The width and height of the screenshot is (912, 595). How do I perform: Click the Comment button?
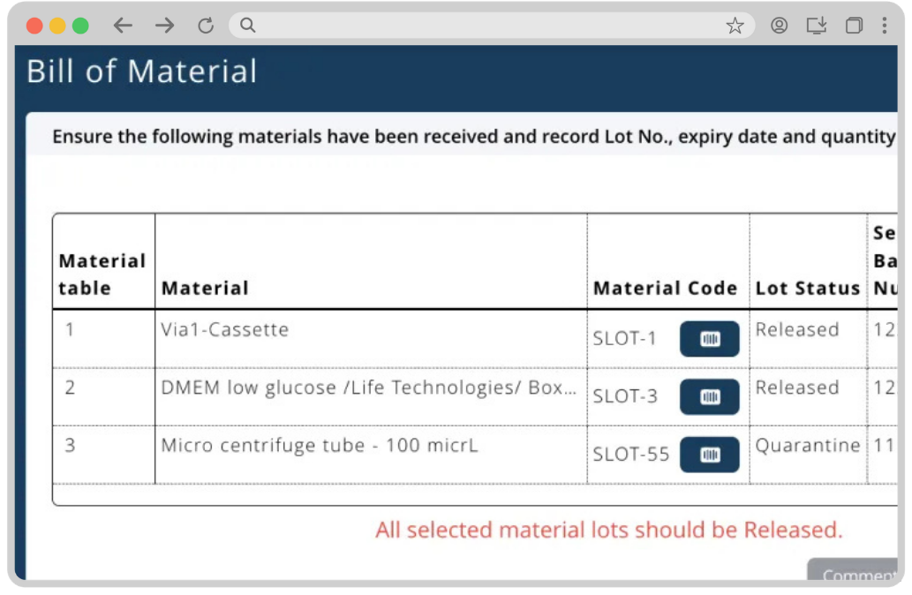click(x=856, y=575)
